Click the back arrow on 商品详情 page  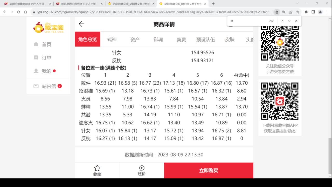[81, 24]
